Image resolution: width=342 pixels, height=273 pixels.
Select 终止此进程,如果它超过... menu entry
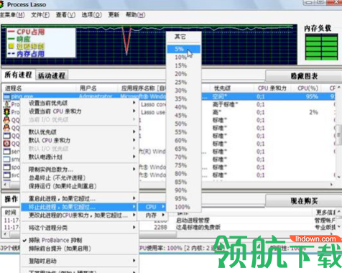point(80,207)
